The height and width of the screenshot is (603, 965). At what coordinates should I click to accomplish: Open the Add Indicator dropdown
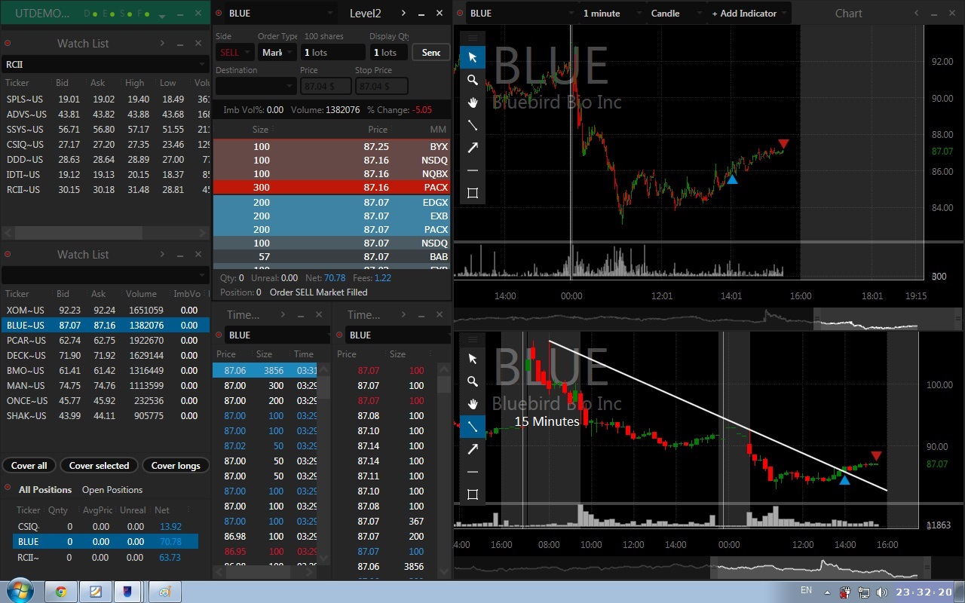click(749, 13)
